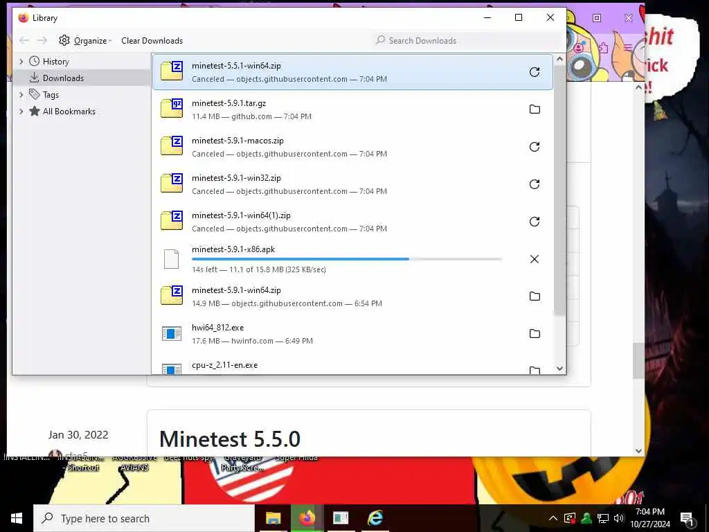709x532 pixels.
Task: Click Clear Downloads
Action: tap(152, 40)
